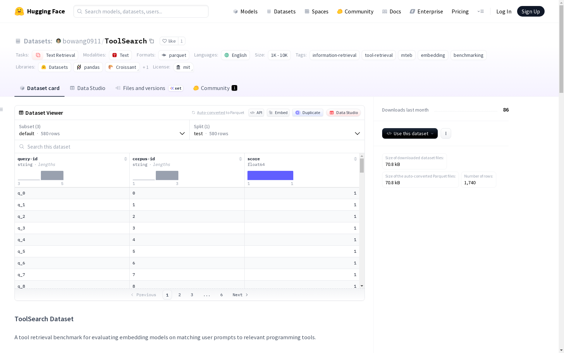Open the Enterprise navigation link
The image size is (564, 353).
click(427, 11)
